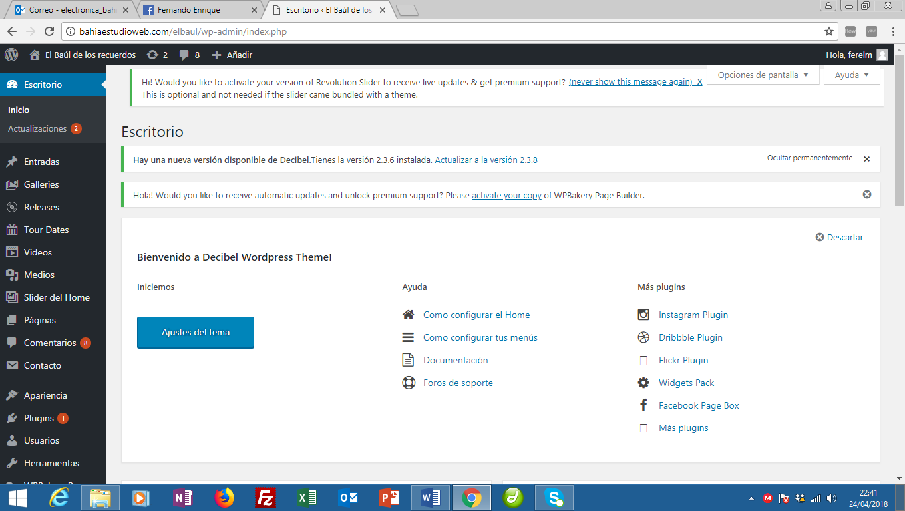Open Firefox from the taskbar
Screen dimensions: 905x511
coord(224,498)
